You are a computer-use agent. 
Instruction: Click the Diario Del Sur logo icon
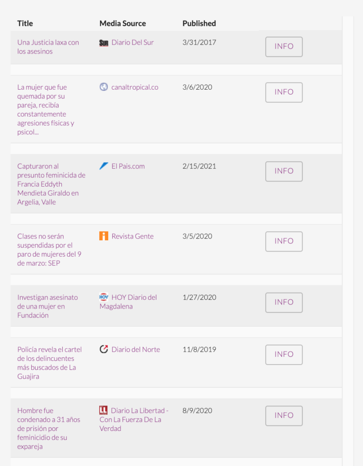(104, 43)
